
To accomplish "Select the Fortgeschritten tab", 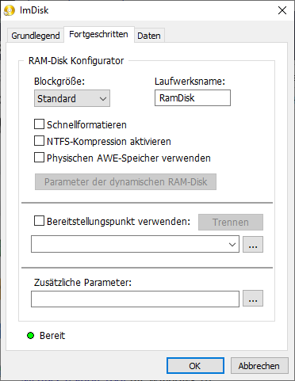I will coord(99,34).
